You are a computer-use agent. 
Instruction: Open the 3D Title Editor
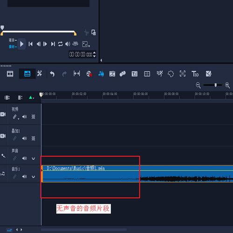pos(195,74)
